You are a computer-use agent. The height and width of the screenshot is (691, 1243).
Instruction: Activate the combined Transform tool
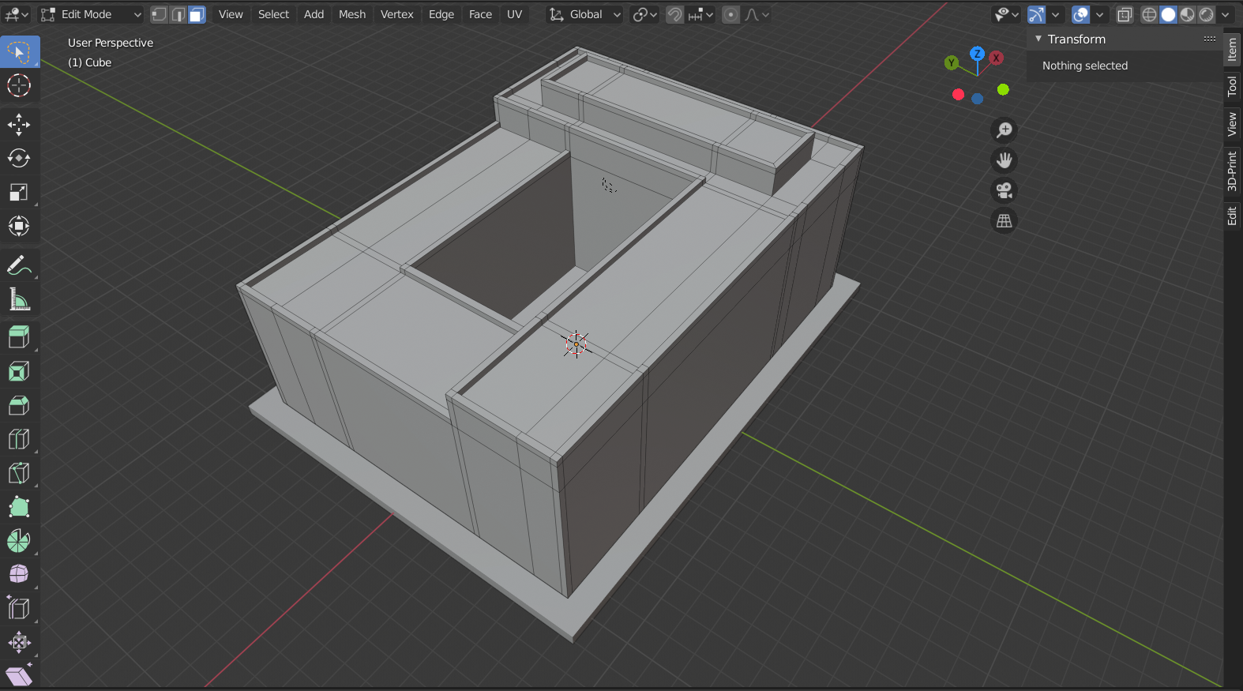pyautogui.click(x=19, y=226)
